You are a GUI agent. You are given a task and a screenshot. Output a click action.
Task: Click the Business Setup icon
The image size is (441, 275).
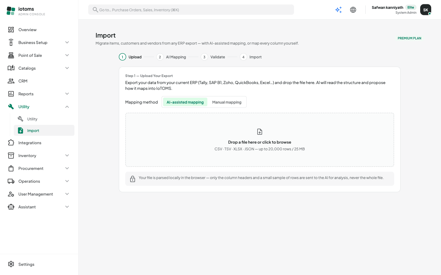pyautogui.click(x=11, y=42)
